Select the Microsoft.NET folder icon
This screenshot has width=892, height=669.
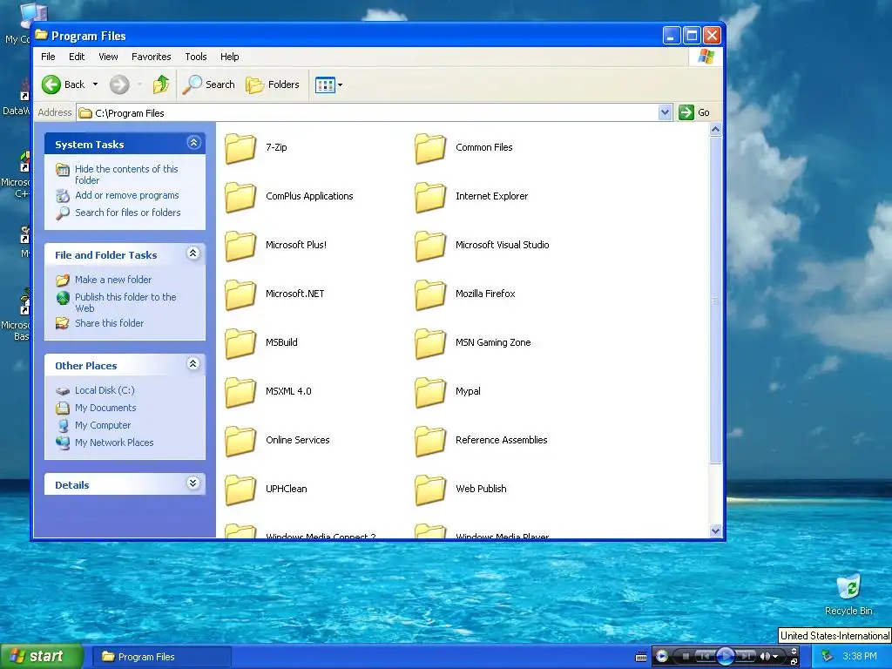pyautogui.click(x=240, y=294)
